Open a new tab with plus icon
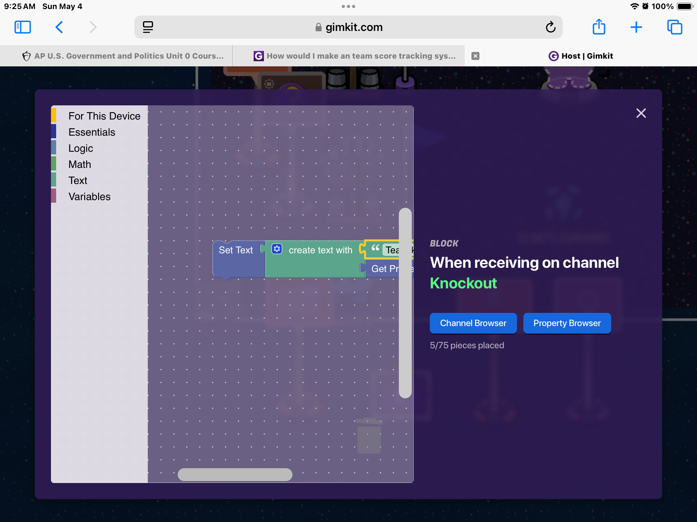Screen dimensions: 697x522 pos(636,27)
